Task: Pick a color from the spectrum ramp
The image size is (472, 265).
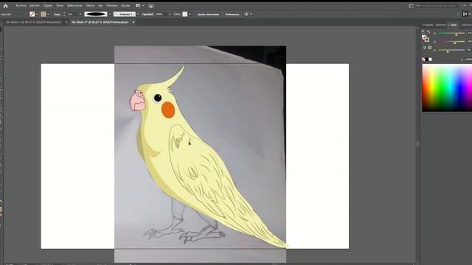Action: (447, 88)
